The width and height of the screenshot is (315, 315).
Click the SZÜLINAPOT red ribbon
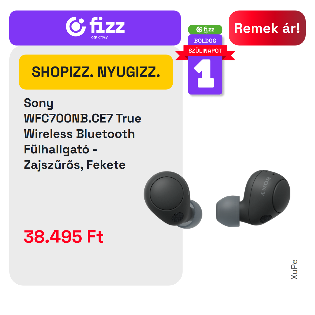click(205, 51)
